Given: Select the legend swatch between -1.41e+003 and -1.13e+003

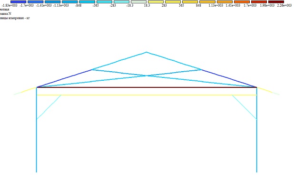Looking at the screenshot, I should pyautogui.click(x=53, y=2).
